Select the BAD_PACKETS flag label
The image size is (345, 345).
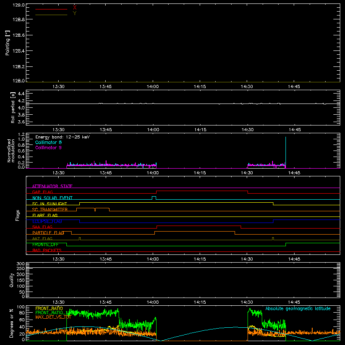(47, 250)
